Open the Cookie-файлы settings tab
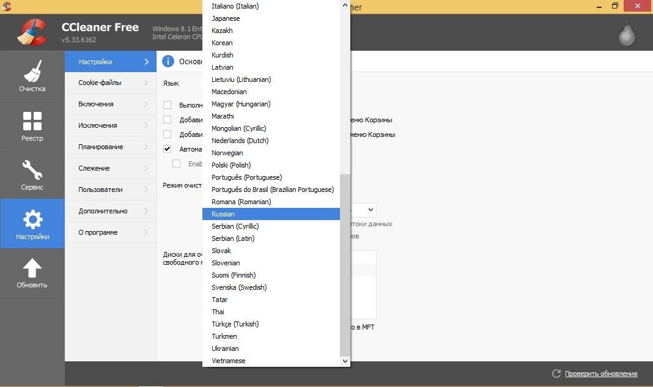 [111, 83]
